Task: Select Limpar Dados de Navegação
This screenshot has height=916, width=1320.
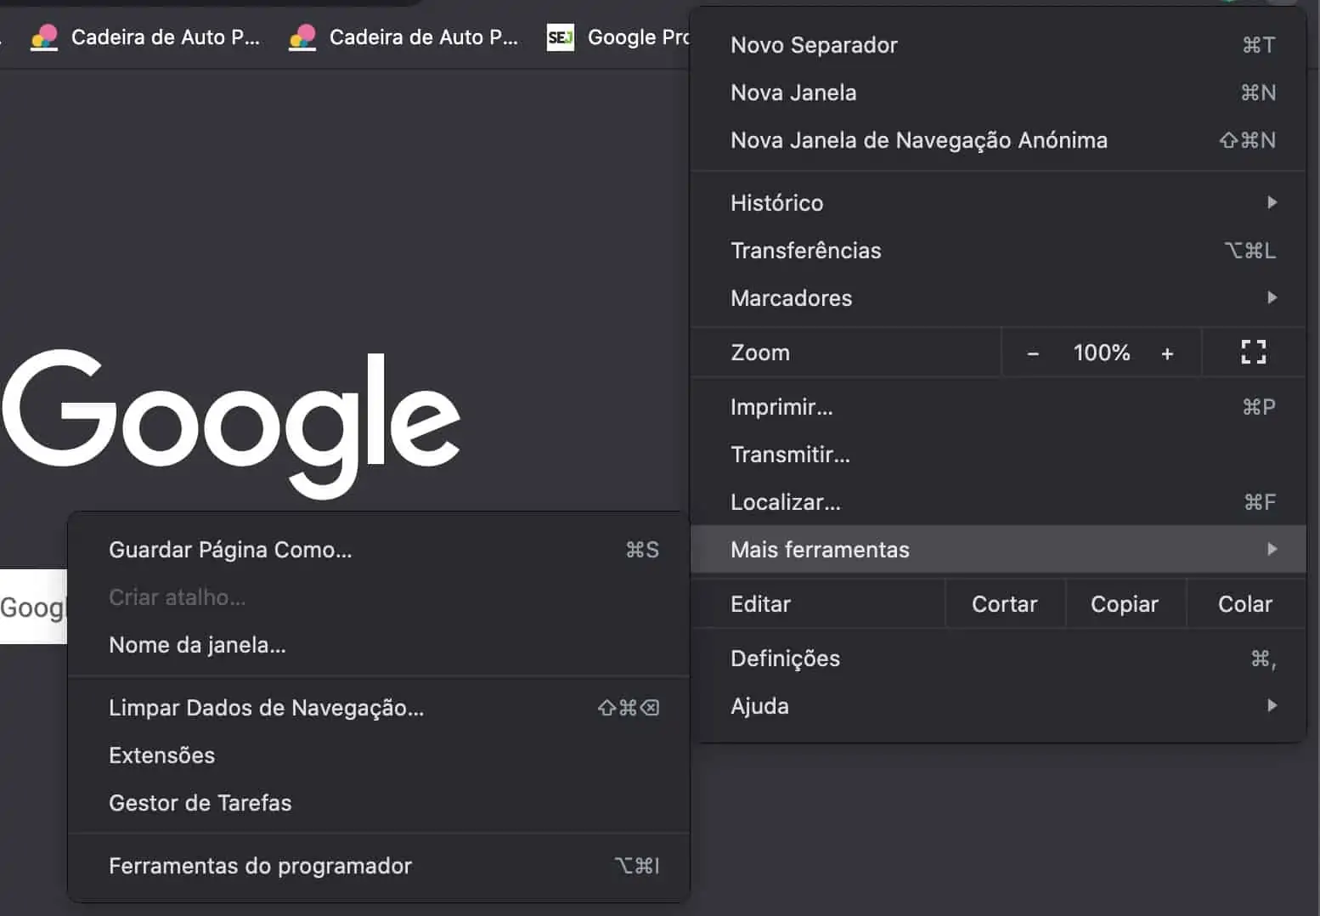Action: (266, 707)
